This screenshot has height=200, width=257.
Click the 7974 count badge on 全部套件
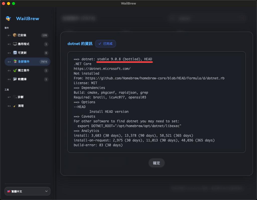point(44,62)
